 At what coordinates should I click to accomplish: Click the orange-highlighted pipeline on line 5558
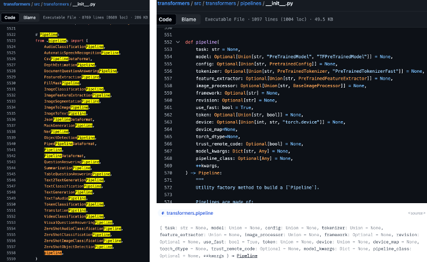[x=53, y=253]
